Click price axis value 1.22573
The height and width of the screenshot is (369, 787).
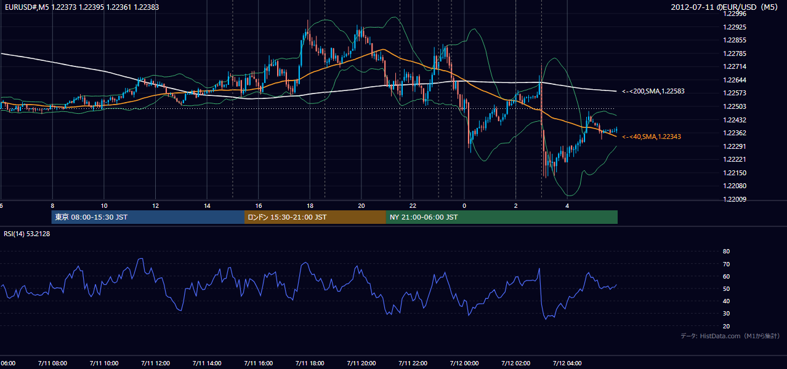point(734,93)
